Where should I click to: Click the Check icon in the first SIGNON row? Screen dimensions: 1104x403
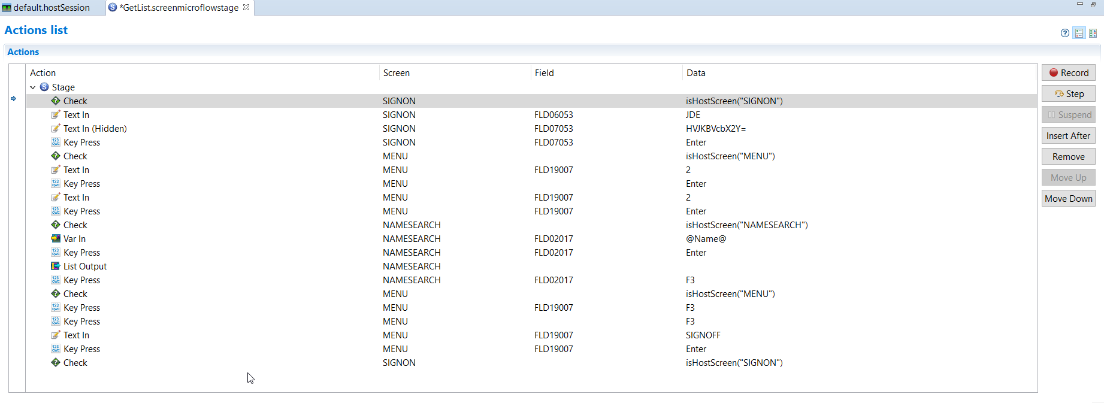[56, 101]
